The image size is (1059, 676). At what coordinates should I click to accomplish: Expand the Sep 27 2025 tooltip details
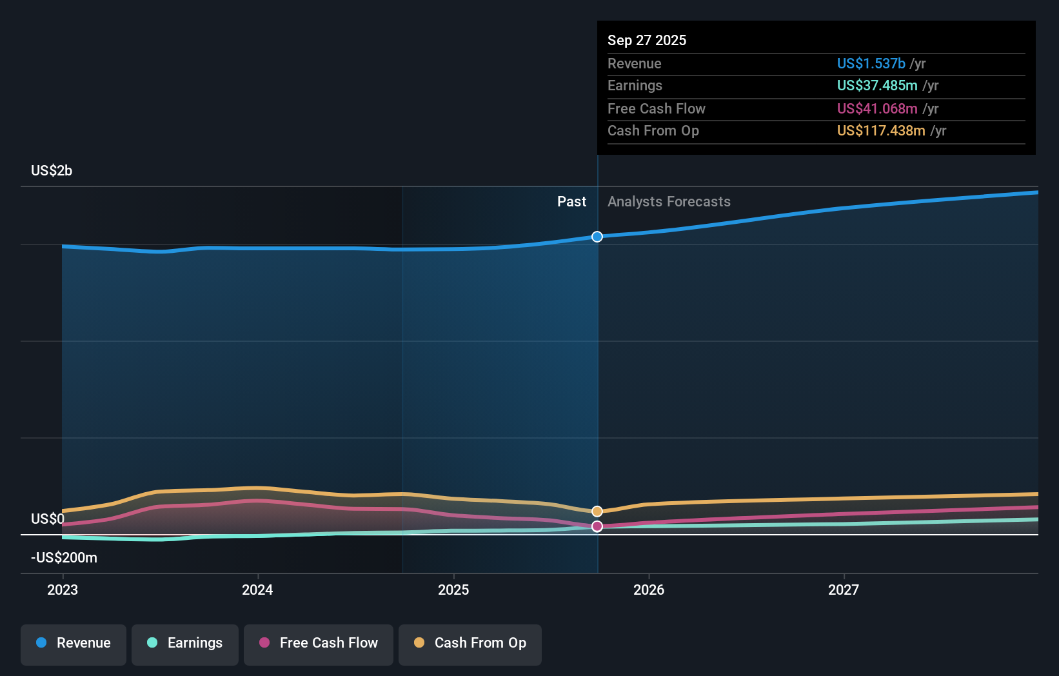click(x=647, y=39)
